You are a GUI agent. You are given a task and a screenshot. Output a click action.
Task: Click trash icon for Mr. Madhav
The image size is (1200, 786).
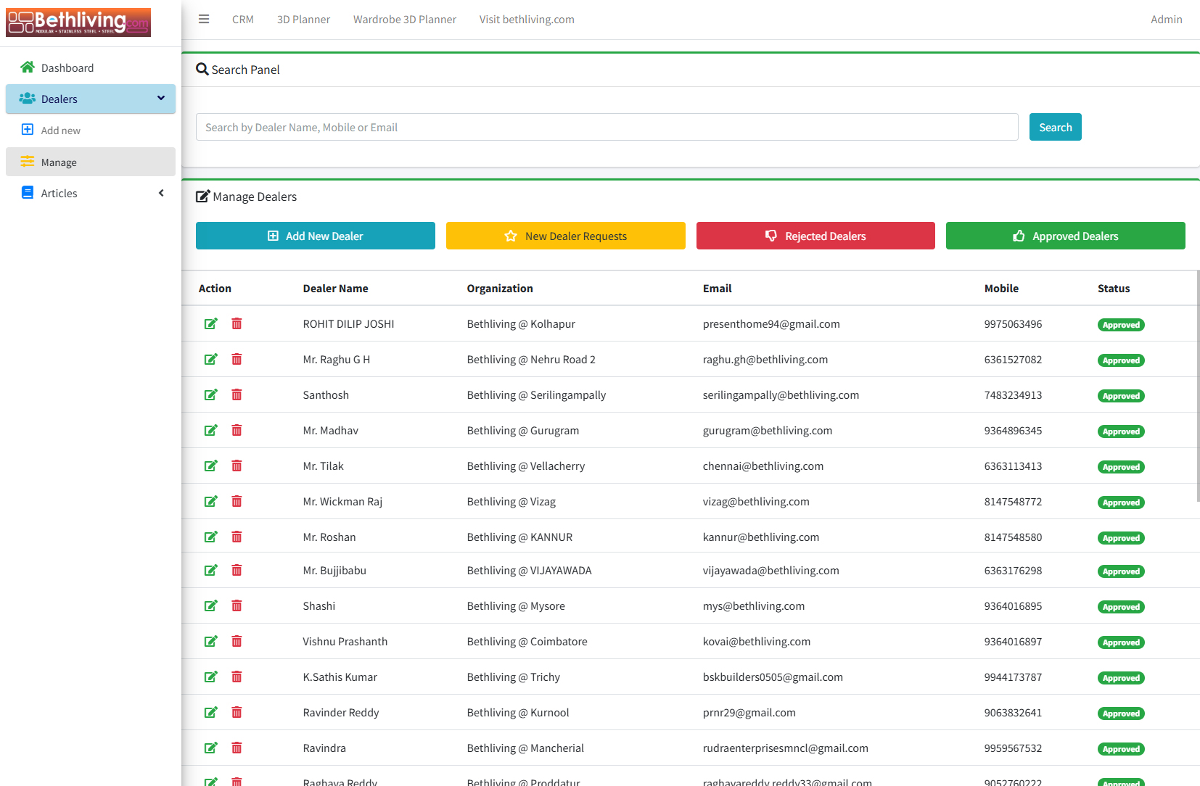coord(237,431)
